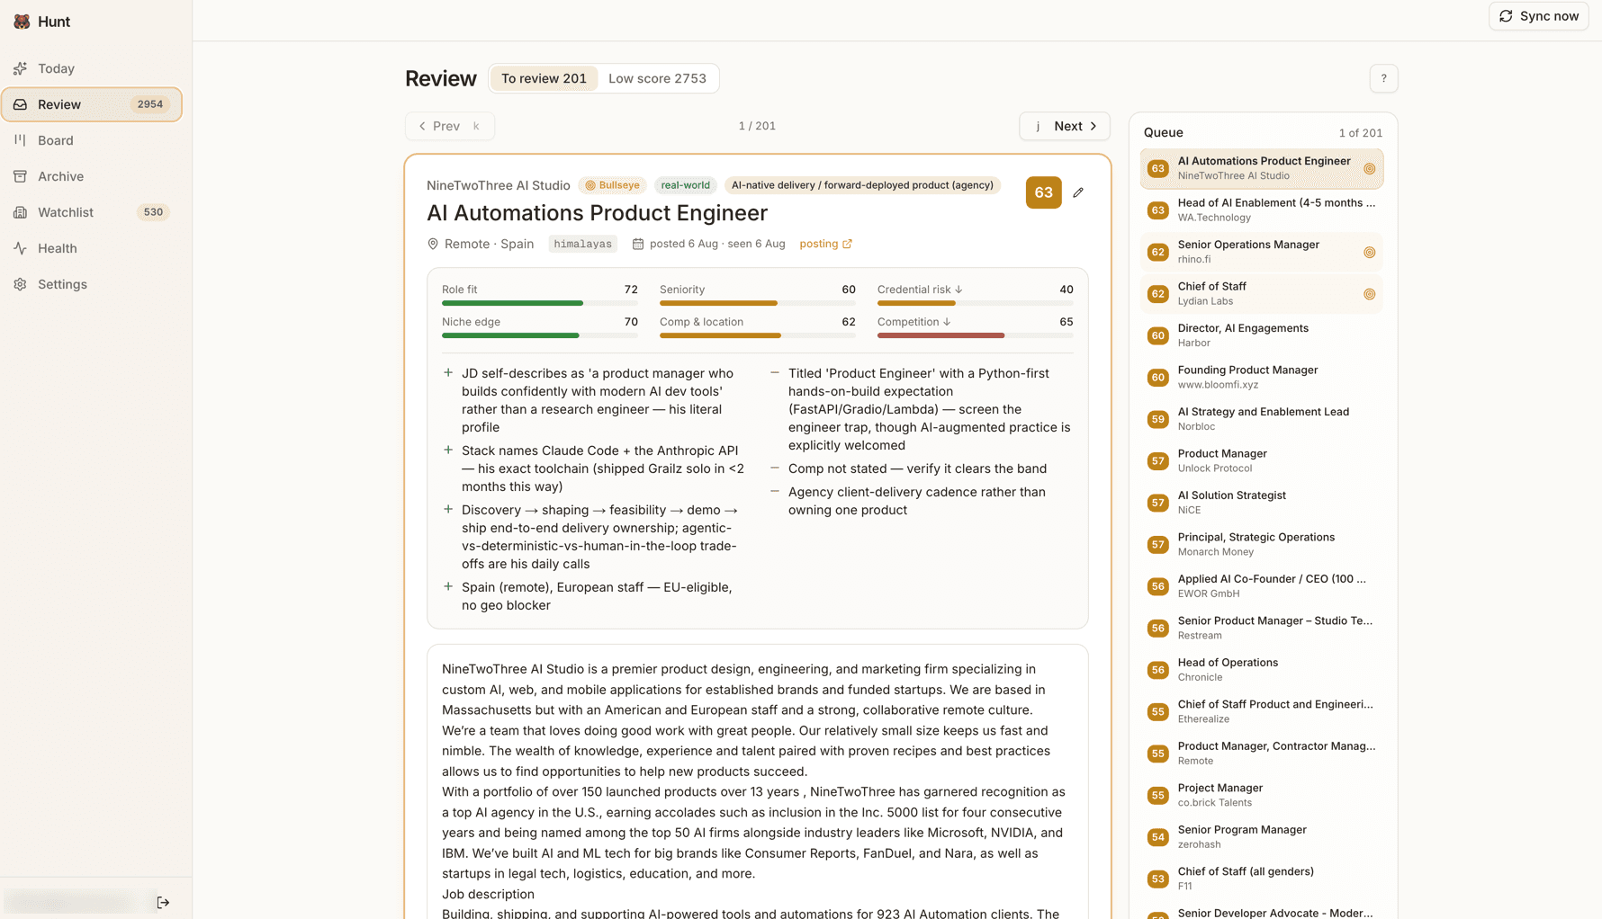Select Head of AI Enablement in queue
Viewport: 1602px width, 919px height.
1262,210
